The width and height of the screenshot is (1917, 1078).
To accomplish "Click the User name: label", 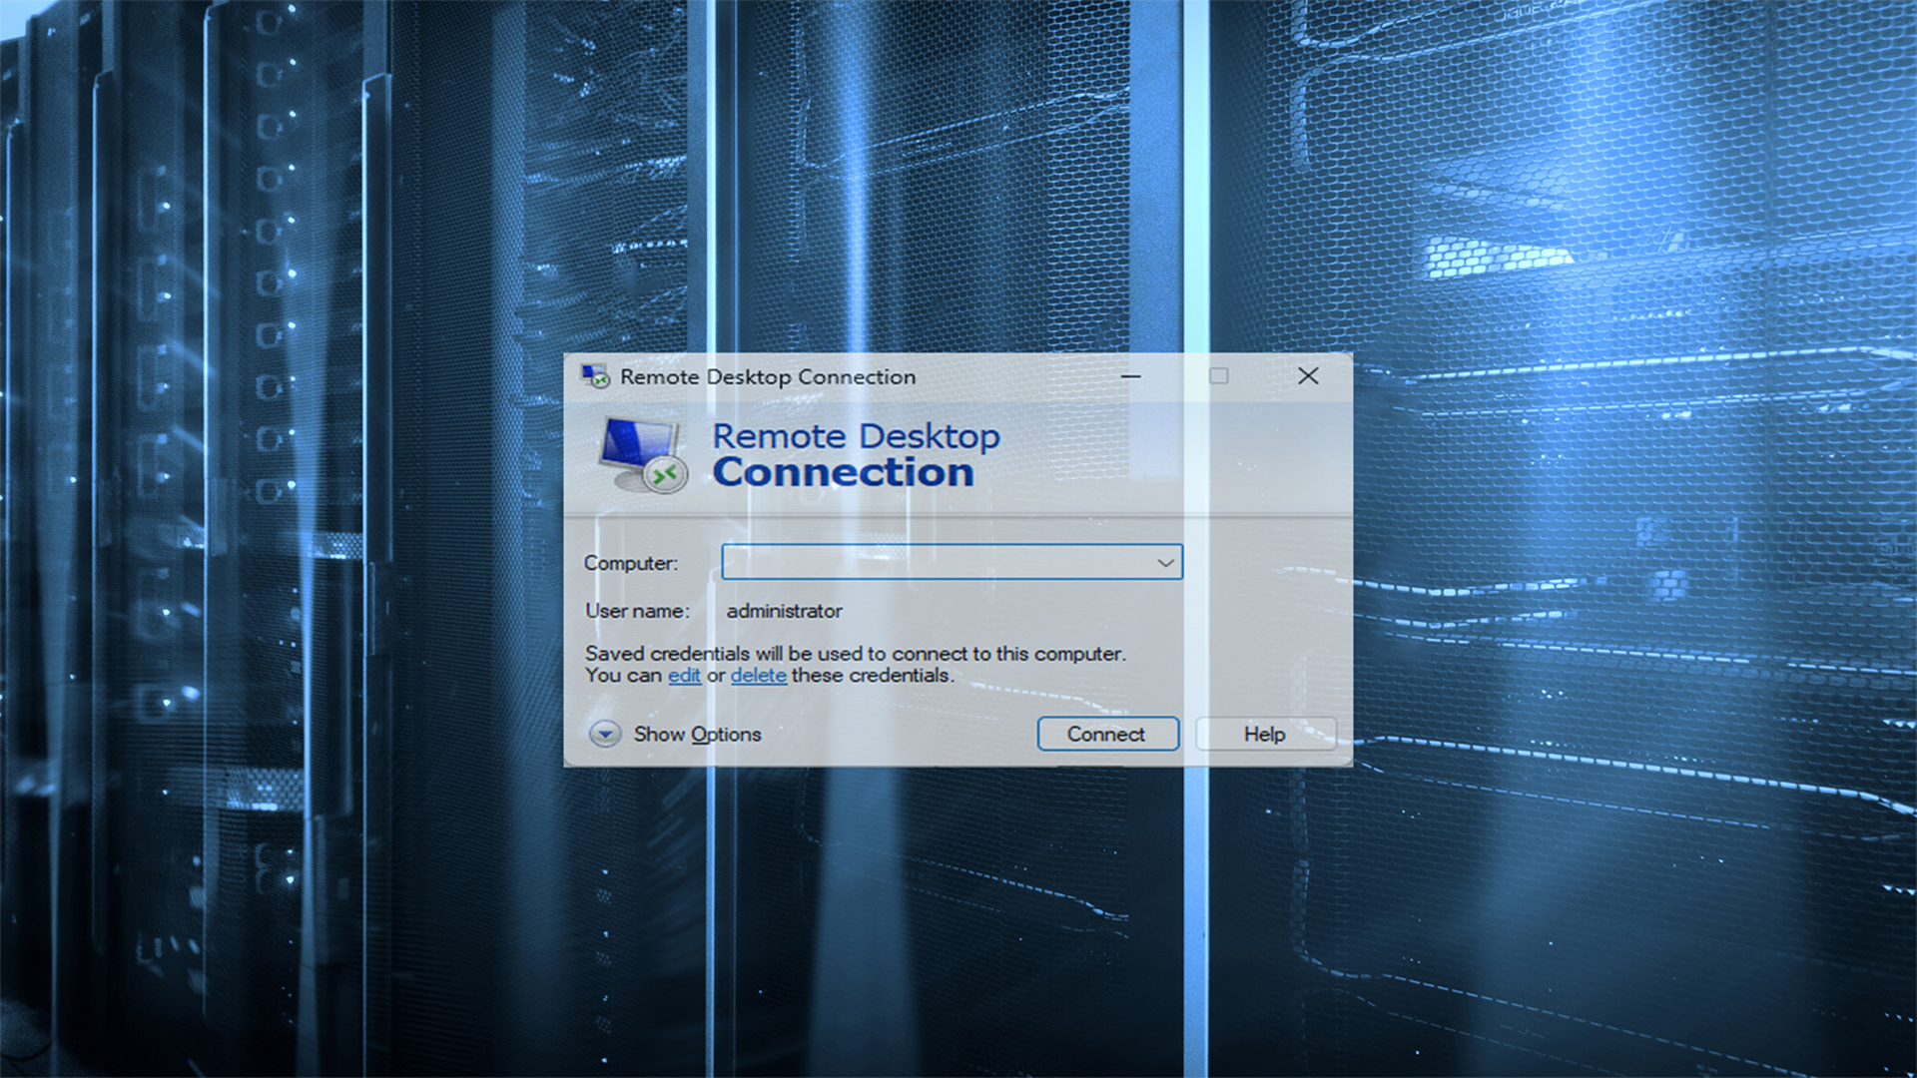I will [637, 611].
